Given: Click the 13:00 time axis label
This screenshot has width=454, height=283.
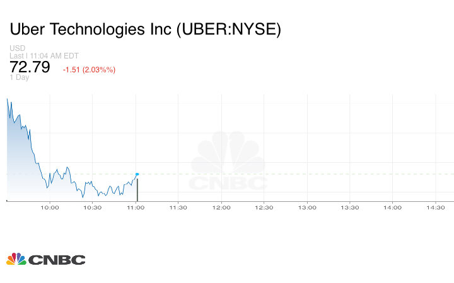Looking at the screenshot, I should 307,208.
